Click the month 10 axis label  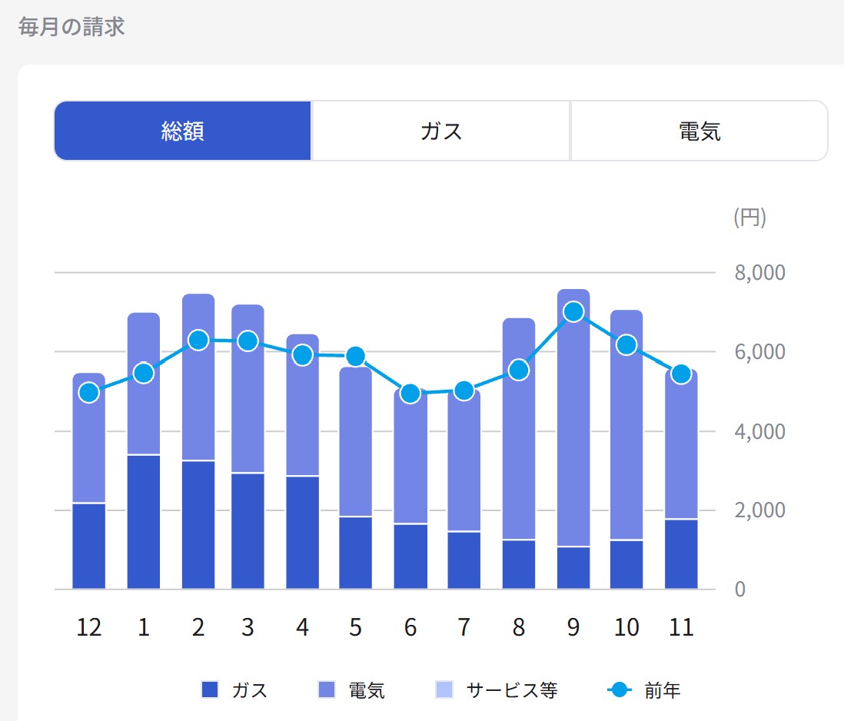(x=626, y=628)
